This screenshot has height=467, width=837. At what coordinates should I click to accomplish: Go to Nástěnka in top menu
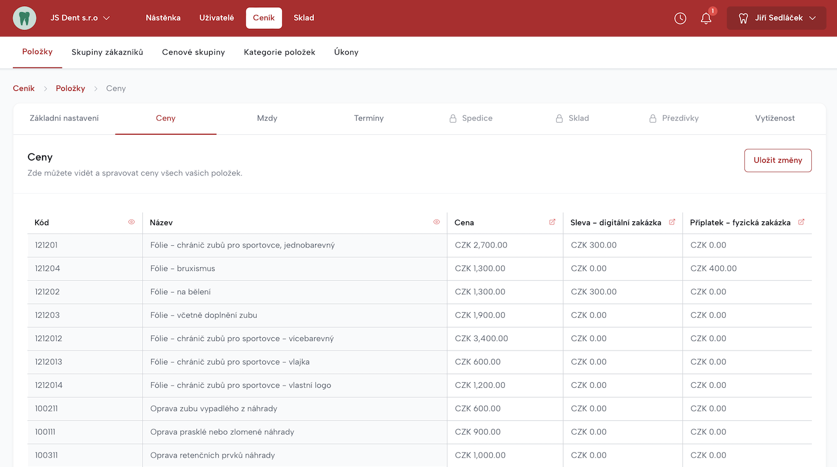tap(163, 18)
